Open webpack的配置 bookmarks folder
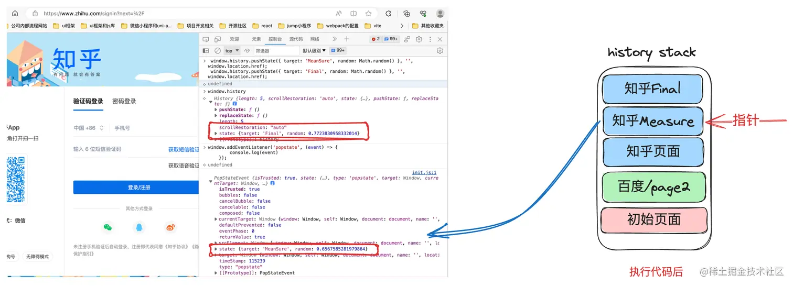 pyautogui.click(x=338, y=26)
